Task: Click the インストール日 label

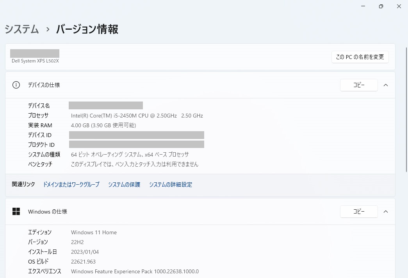Action: click(43, 252)
